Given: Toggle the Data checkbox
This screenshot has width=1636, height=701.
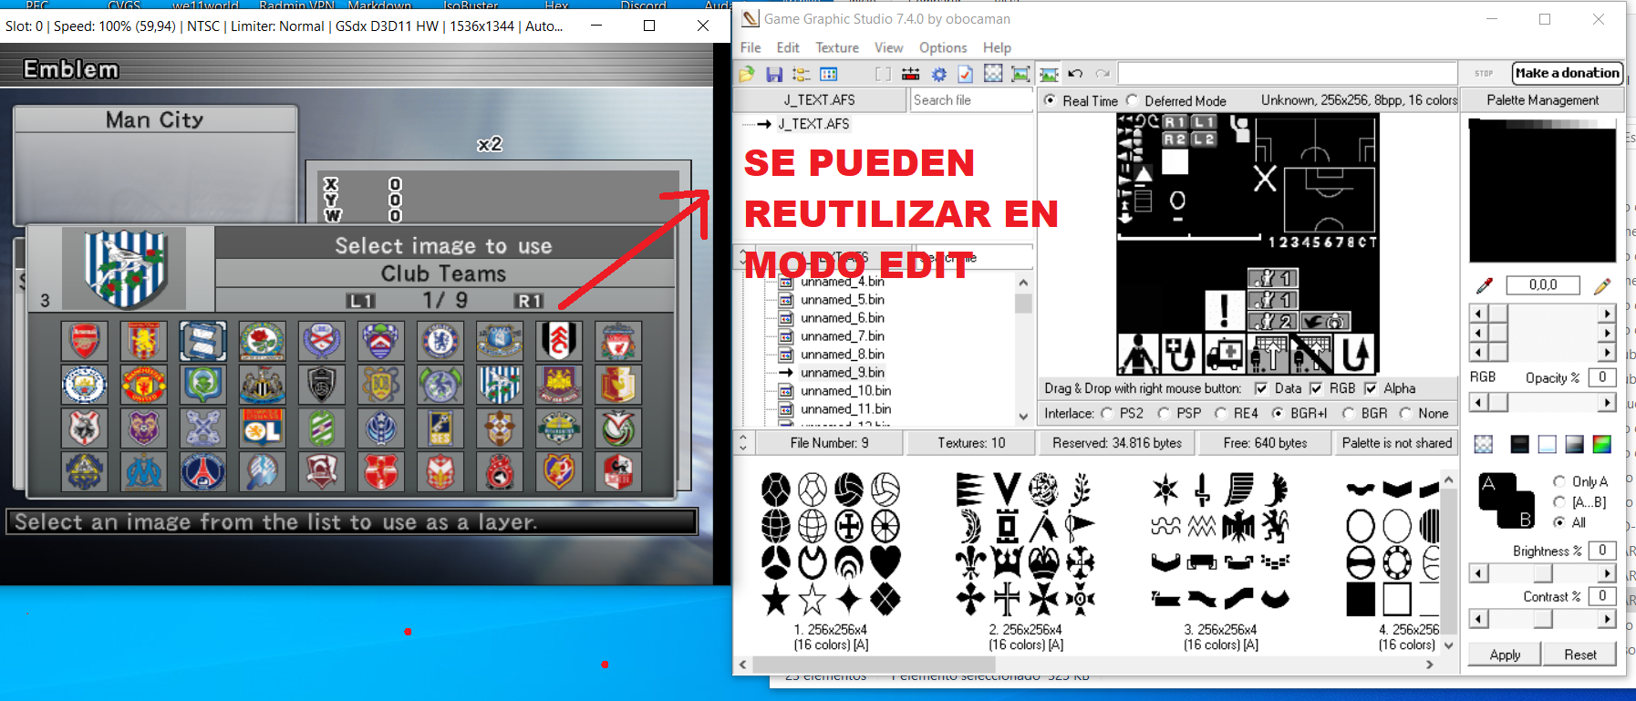Looking at the screenshot, I should [1261, 388].
